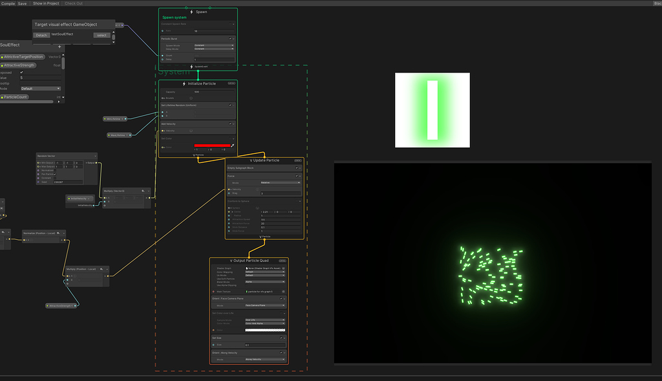Screen dimensions: 662x381
Task: Click the GPU badge on the Update Particle node
Action: 297,160
